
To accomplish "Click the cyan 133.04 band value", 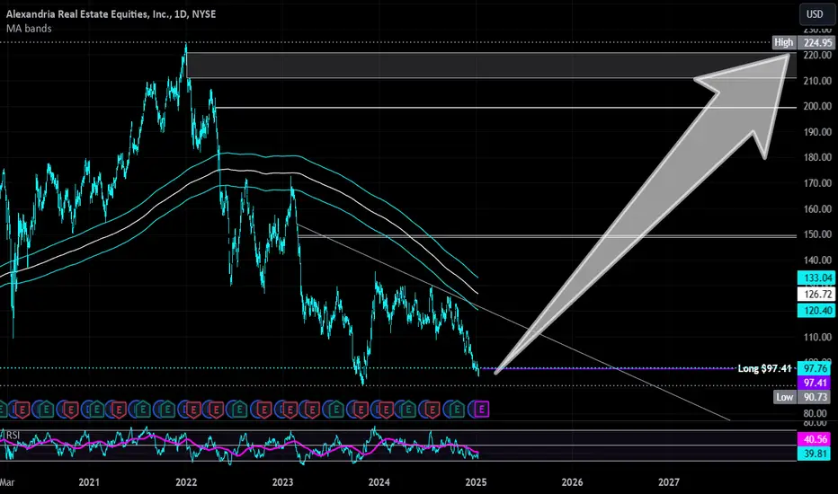I will click(x=817, y=278).
